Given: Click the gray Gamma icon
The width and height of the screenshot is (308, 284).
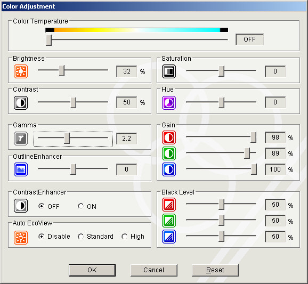Looking at the screenshot, I should (21, 139).
